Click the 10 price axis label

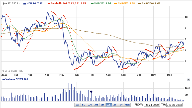click(x=186, y=17)
